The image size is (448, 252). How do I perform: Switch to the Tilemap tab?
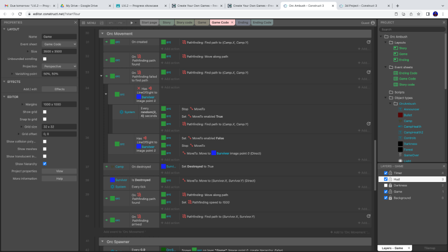click(430, 248)
